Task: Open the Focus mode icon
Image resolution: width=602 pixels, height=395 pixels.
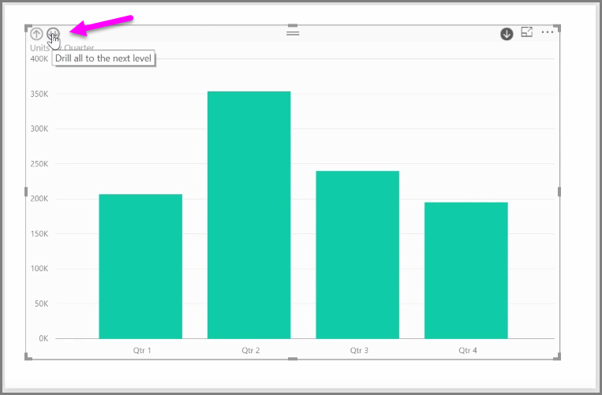Action: click(527, 32)
